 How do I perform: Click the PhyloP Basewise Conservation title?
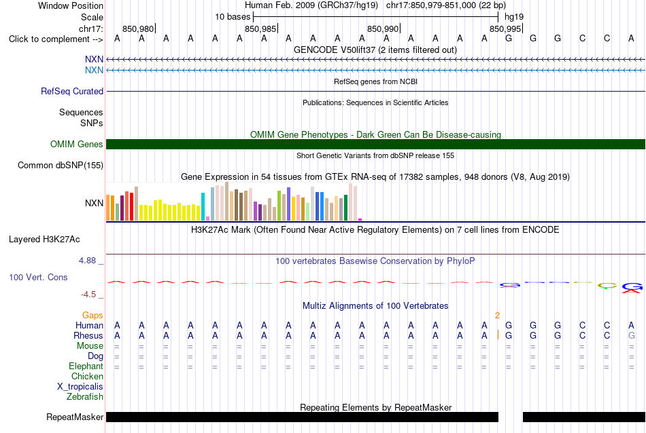click(375, 261)
